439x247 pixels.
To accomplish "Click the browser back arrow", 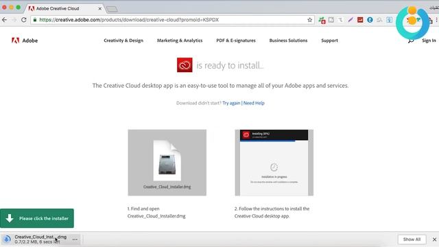I will (x=5, y=20).
